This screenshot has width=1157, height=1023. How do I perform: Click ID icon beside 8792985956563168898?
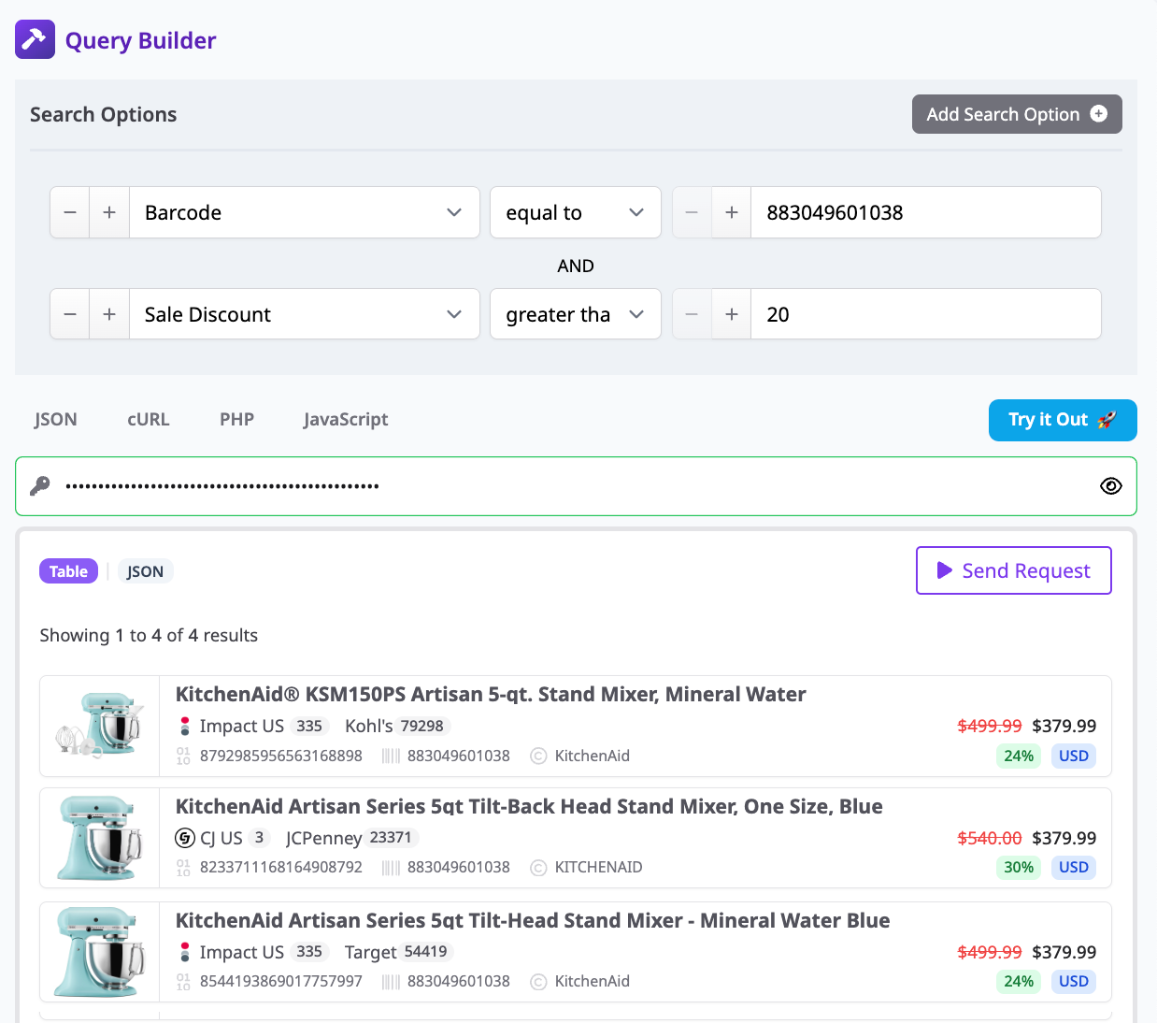coord(183,756)
